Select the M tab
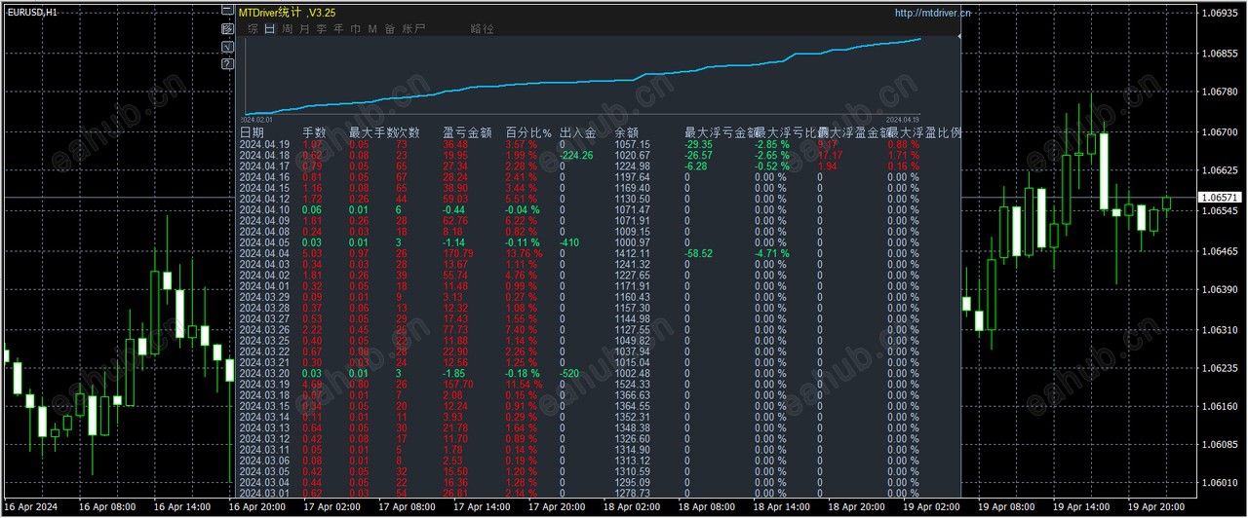Screen dimensions: 1248x518 click(372, 29)
